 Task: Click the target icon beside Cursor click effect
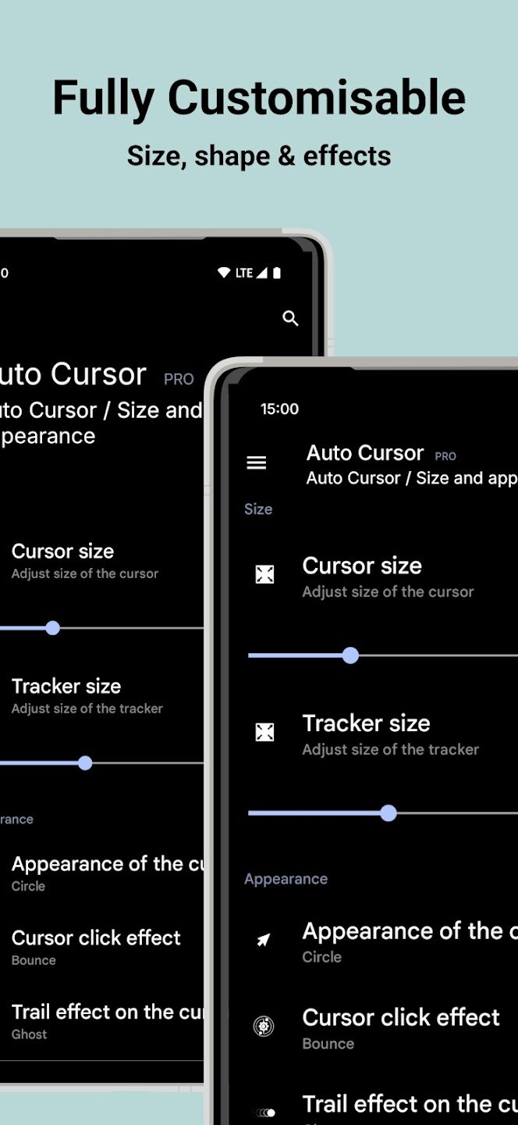pyautogui.click(x=264, y=1027)
